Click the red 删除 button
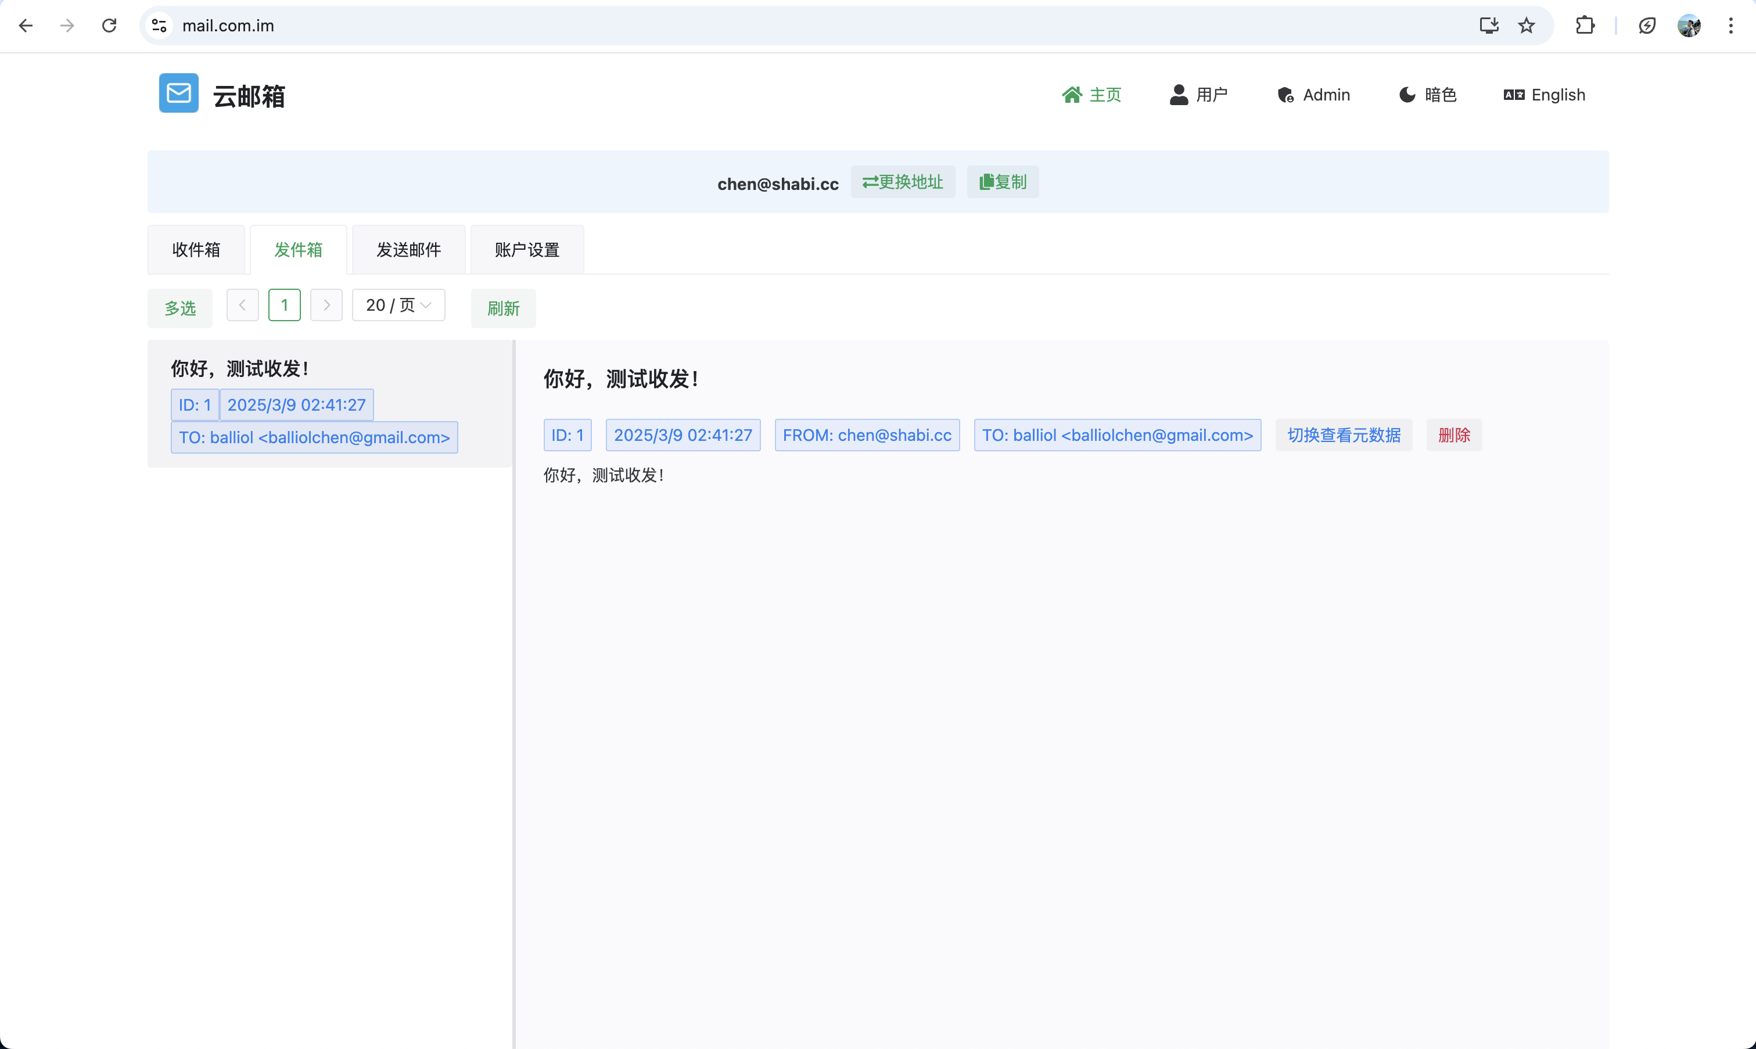Screen dimensions: 1756x1049 click(1453, 436)
